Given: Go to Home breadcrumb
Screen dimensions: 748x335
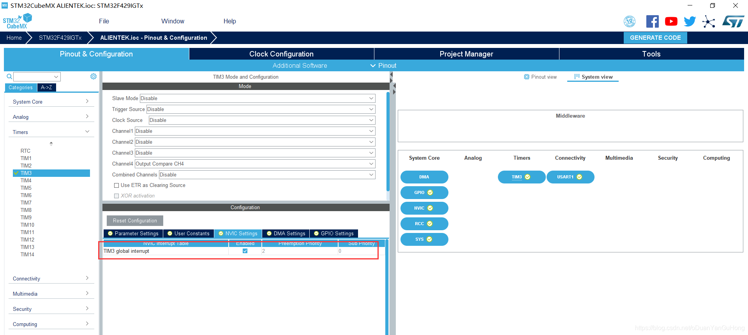Looking at the screenshot, I should 14,38.
